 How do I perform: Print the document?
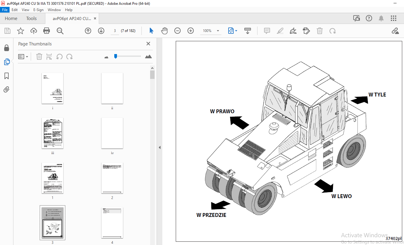click(47, 31)
